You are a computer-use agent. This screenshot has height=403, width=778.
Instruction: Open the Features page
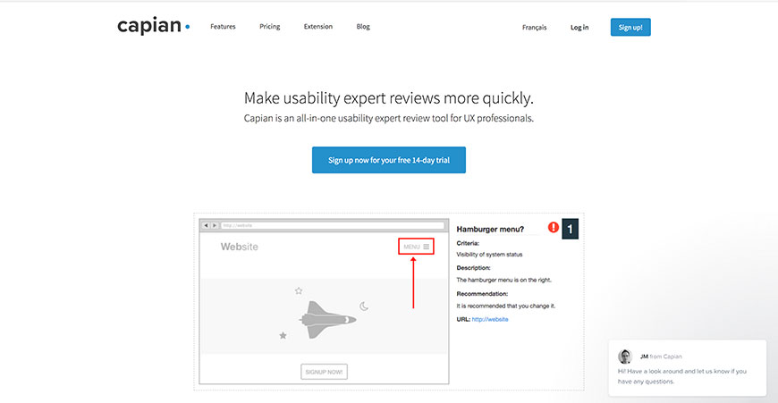(x=223, y=27)
